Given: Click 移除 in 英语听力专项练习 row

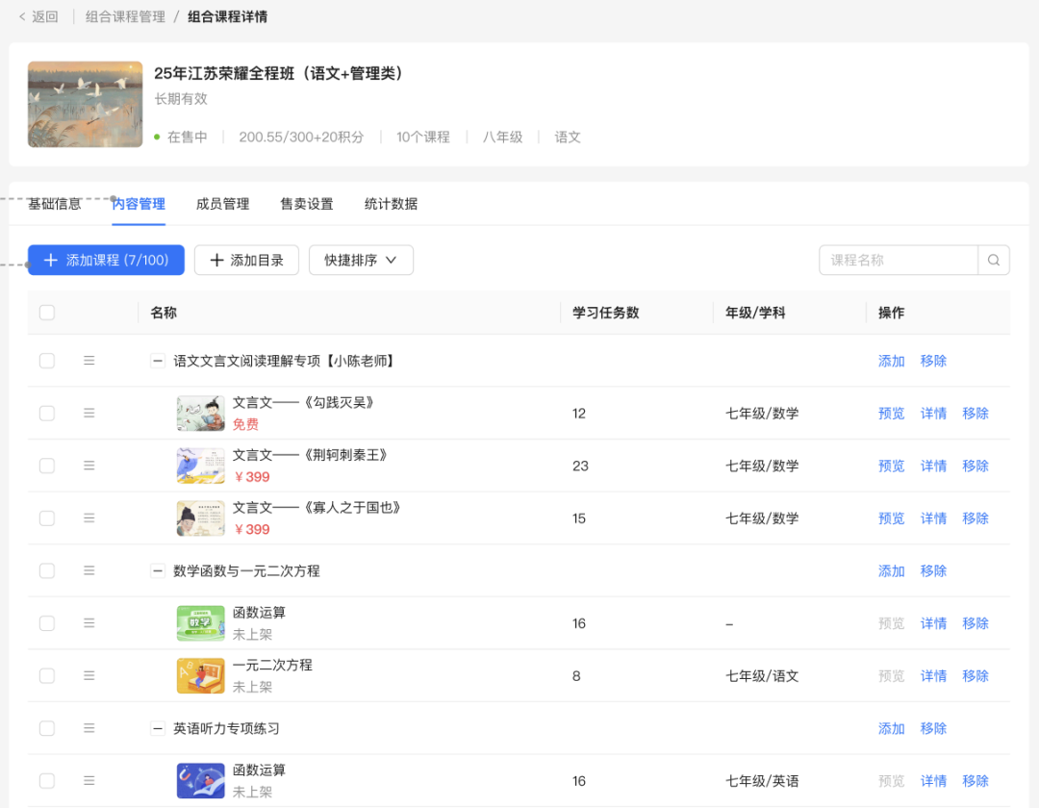Looking at the screenshot, I should 933,728.
